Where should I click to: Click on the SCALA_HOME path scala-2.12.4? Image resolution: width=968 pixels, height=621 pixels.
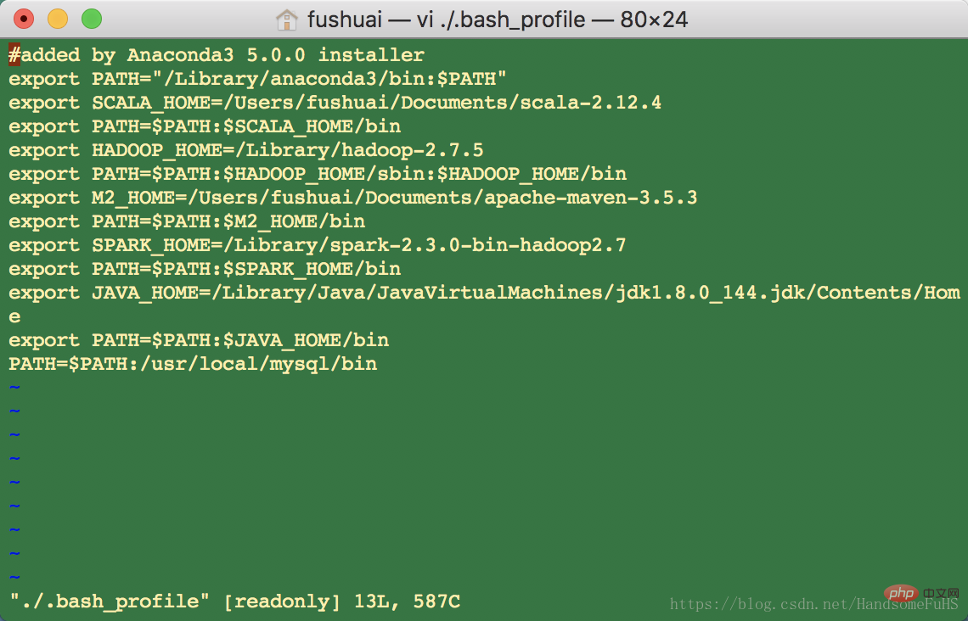pos(591,103)
